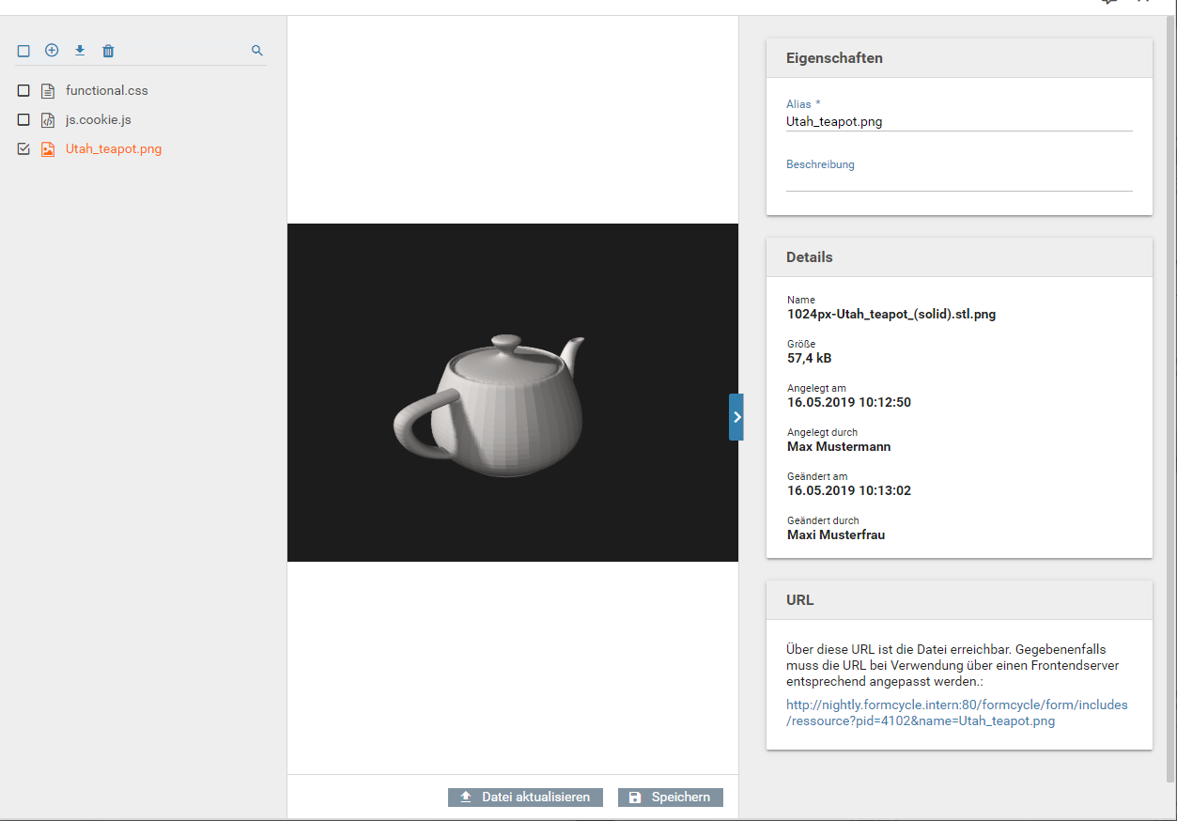The height and width of the screenshot is (821, 1177).
Task: Open the Utah_teapot.png resource URL link
Action: tap(956, 713)
